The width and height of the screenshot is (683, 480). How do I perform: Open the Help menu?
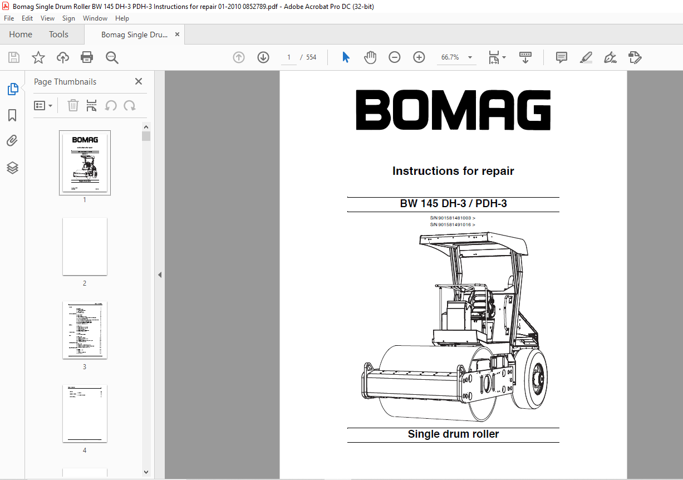tap(122, 18)
